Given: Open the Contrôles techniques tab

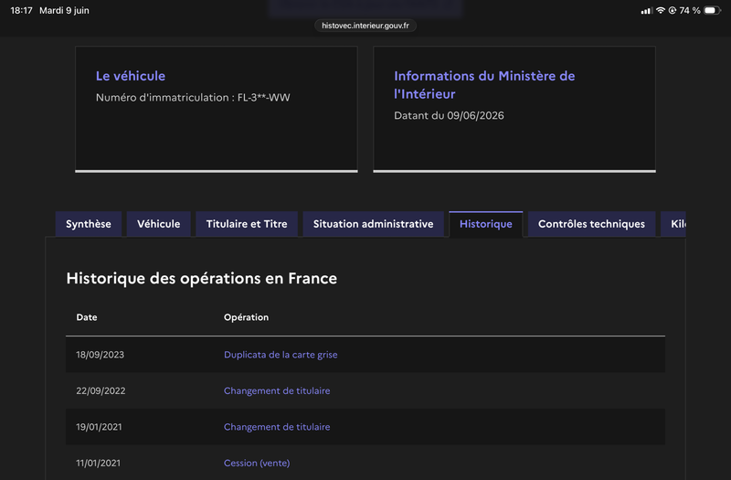Looking at the screenshot, I should click(591, 224).
